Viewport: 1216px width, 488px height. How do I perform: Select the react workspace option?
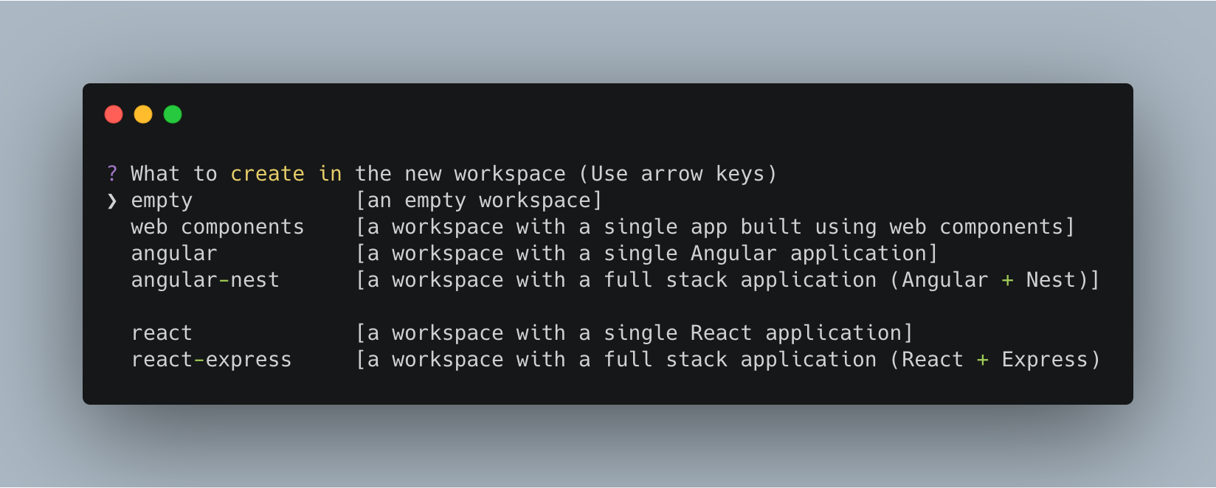click(x=161, y=332)
